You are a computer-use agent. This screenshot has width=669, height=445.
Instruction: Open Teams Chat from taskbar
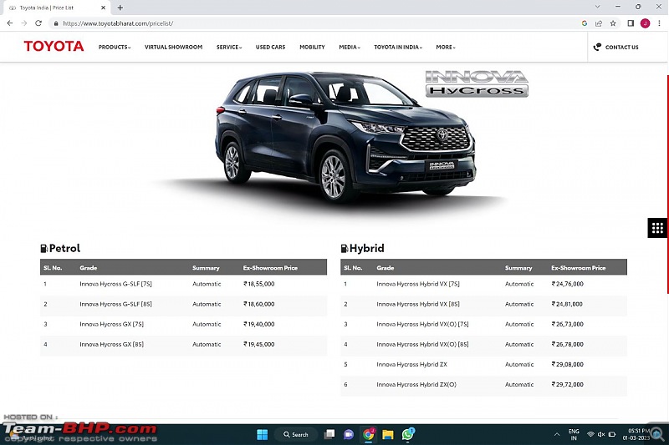[x=349, y=434]
